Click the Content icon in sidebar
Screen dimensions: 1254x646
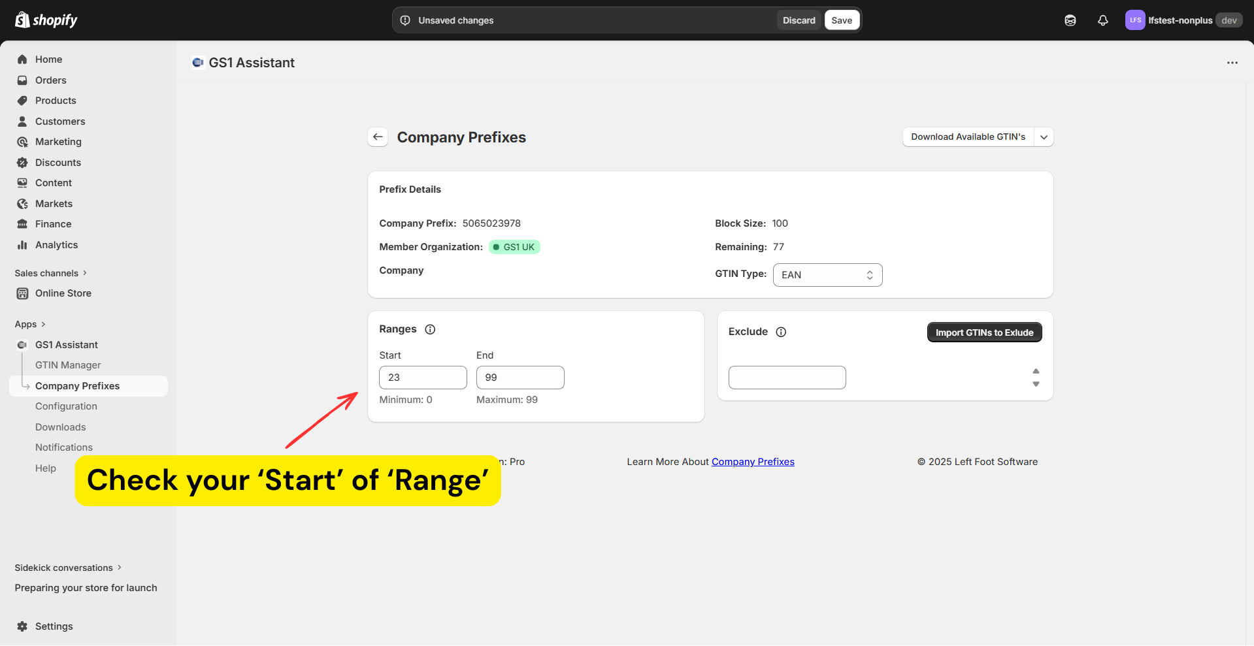22,183
